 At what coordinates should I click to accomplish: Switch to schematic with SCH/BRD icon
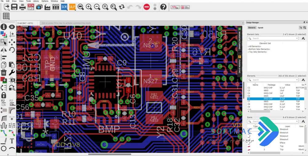pos(30,7)
